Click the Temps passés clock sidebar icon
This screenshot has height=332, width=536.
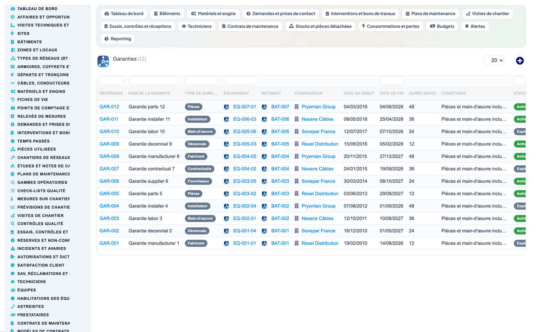tap(13, 141)
